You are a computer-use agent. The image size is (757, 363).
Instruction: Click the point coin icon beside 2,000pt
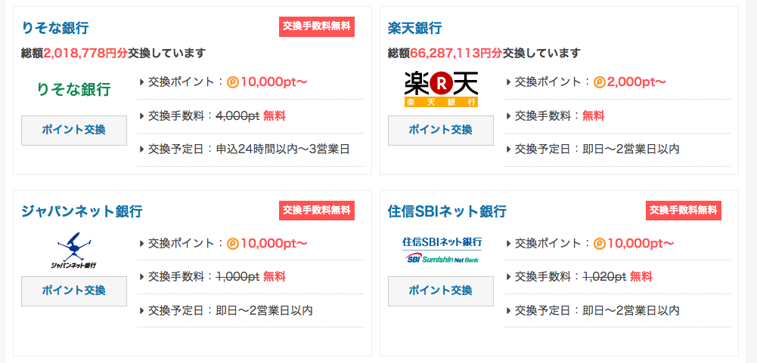click(600, 82)
